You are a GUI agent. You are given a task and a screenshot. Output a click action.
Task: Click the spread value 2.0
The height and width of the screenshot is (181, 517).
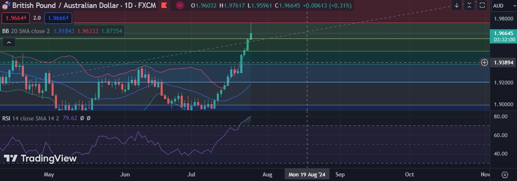coord(37,18)
